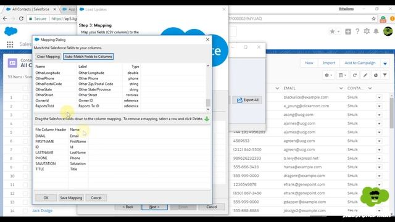Screen dimensions: 395x222
Task: Open row actions for hansa@example.com
Action: (380, 167)
